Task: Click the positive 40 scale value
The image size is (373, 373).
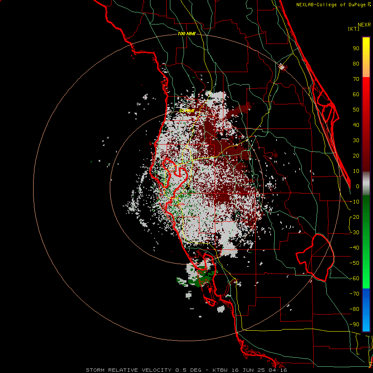Action: coord(356,125)
